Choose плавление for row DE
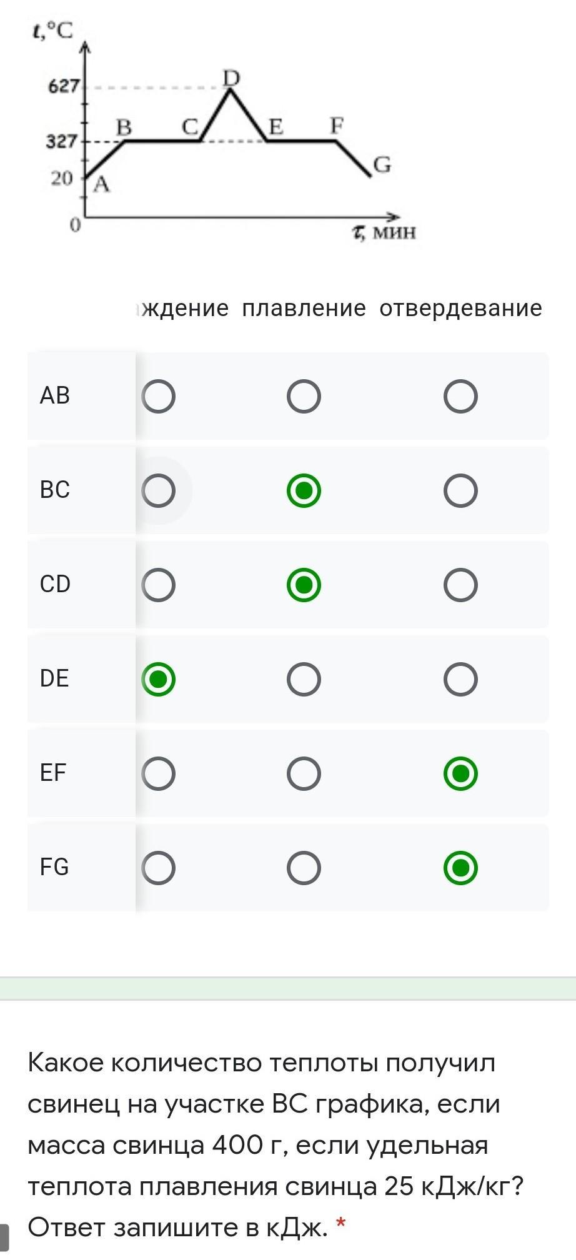Screen dimensions: 576x1260 [304, 679]
